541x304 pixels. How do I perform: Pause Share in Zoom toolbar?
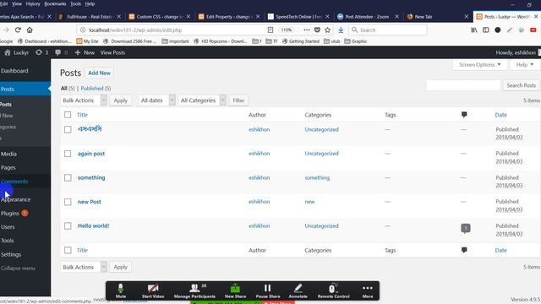268,290
